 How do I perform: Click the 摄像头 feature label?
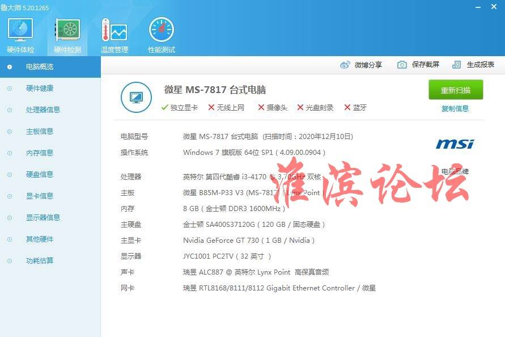pos(277,107)
